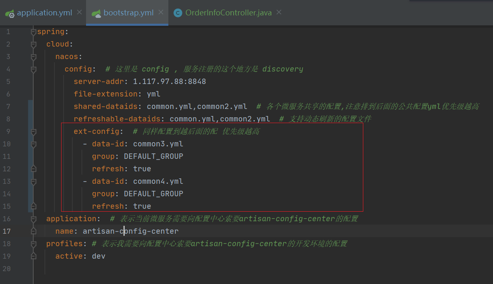Place cursor on server-addr value 1.117.97.88:8848

click(169, 81)
